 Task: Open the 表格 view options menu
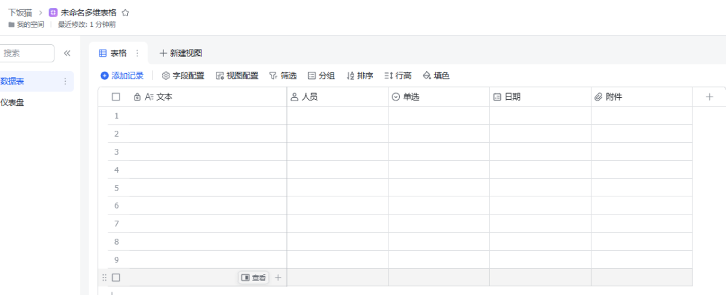click(138, 53)
